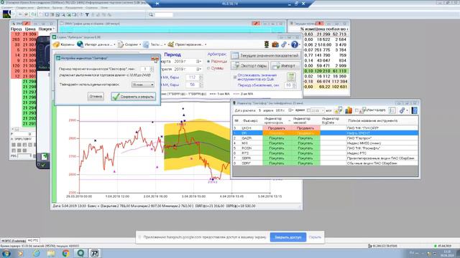Click the Продавать cell in LKOH row short-term column

tap(276, 128)
